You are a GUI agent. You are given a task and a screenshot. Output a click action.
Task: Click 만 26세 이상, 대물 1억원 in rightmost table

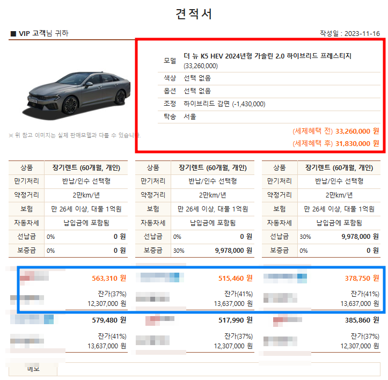coord(339,209)
